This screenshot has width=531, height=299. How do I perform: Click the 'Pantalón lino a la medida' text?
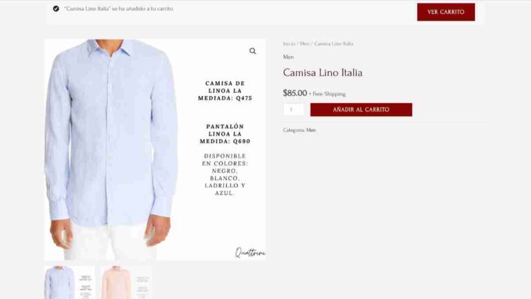[x=225, y=134]
